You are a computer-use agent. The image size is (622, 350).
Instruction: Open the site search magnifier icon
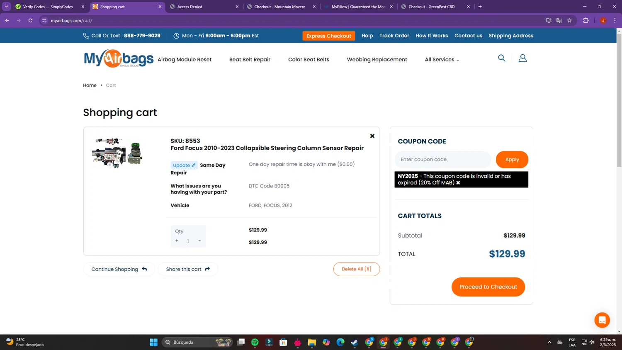coord(501,58)
